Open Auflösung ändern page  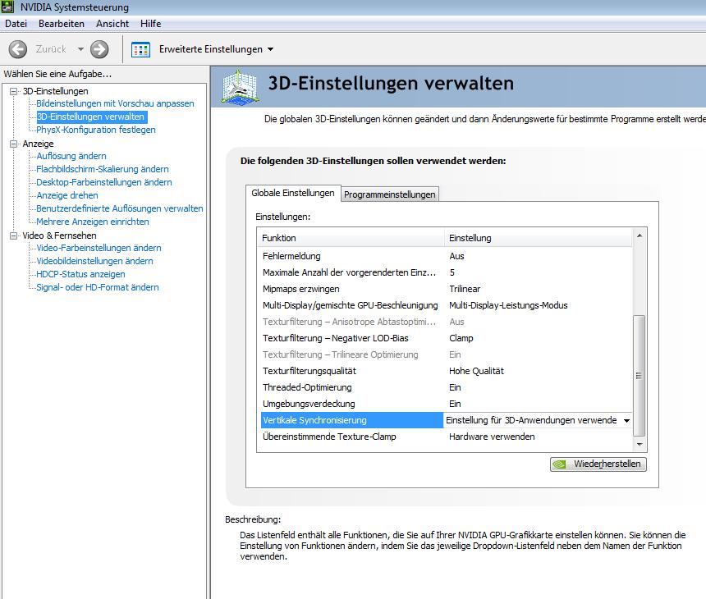(x=71, y=156)
